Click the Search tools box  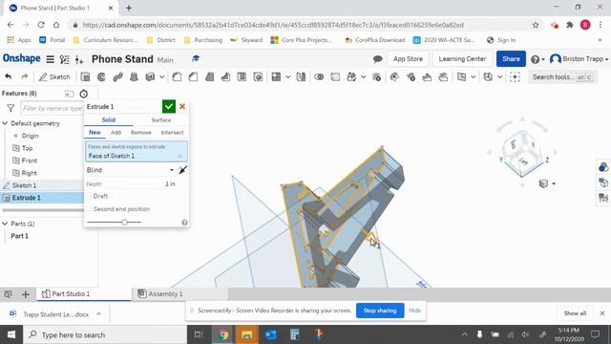tap(562, 77)
